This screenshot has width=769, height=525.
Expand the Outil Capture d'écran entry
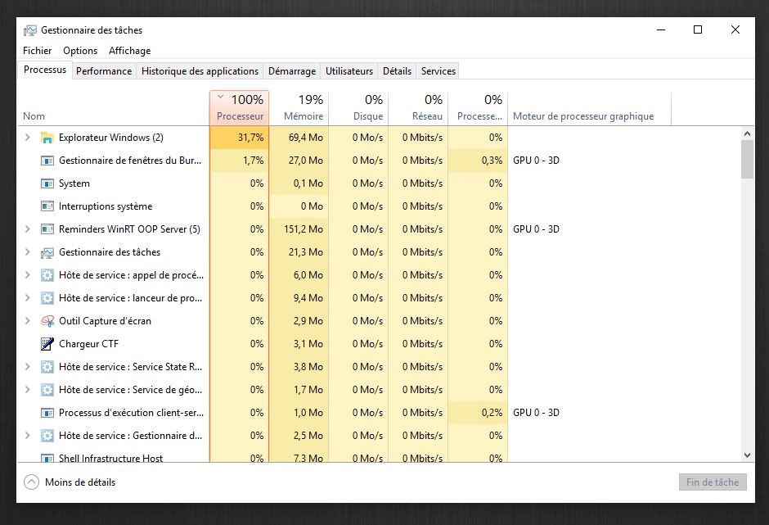[x=28, y=321]
